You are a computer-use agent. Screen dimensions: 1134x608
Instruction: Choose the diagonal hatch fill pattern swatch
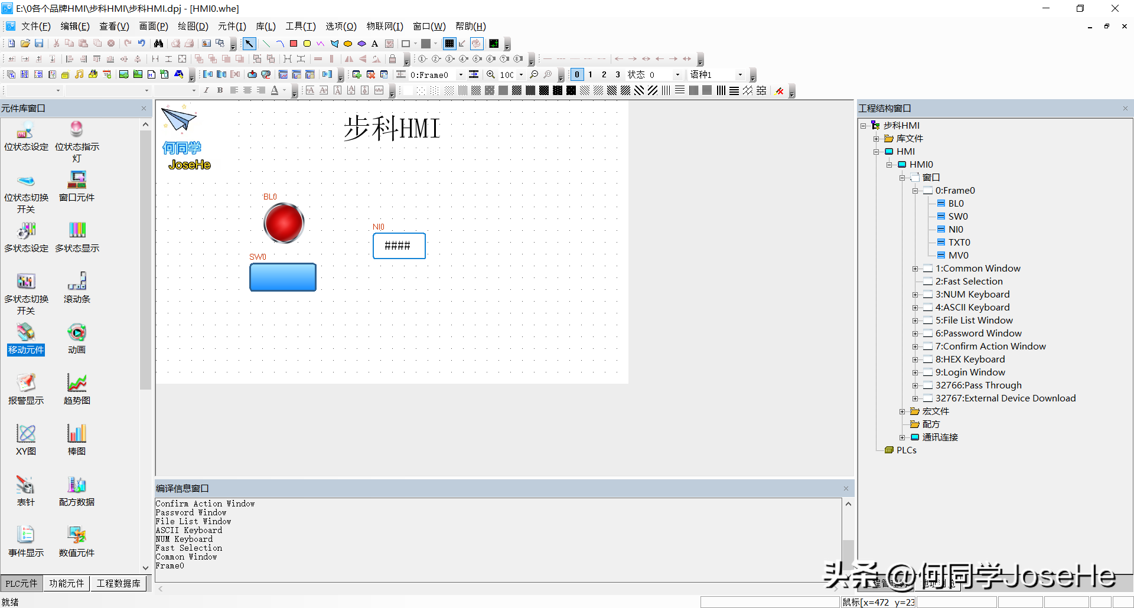coord(599,90)
